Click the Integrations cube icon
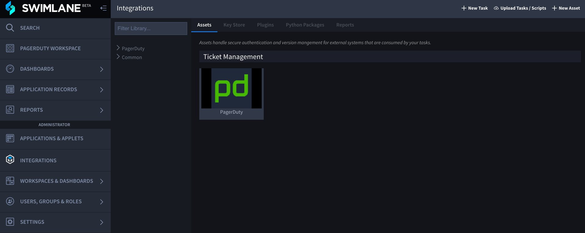The image size is (585, 233). click(x=10, y=160)
